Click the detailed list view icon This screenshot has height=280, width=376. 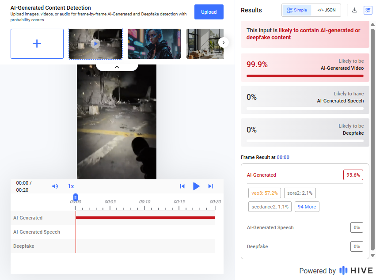tap(368, 10)
